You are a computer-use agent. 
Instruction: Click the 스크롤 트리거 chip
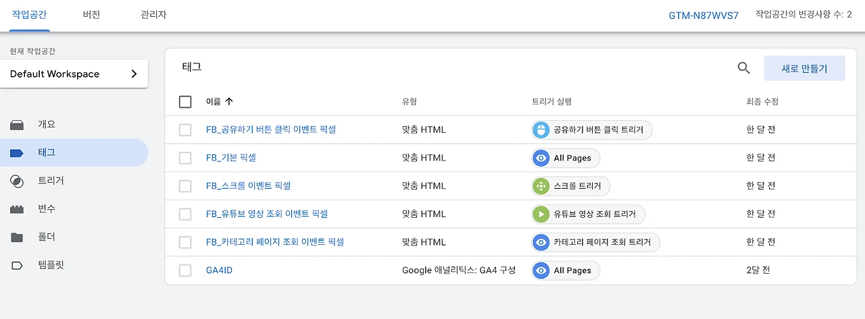571,185
